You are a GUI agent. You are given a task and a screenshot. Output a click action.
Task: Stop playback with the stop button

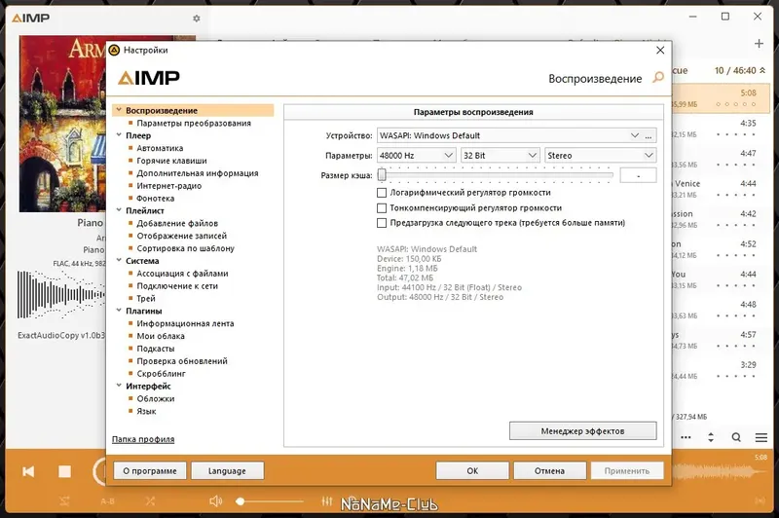pos(64,471)
